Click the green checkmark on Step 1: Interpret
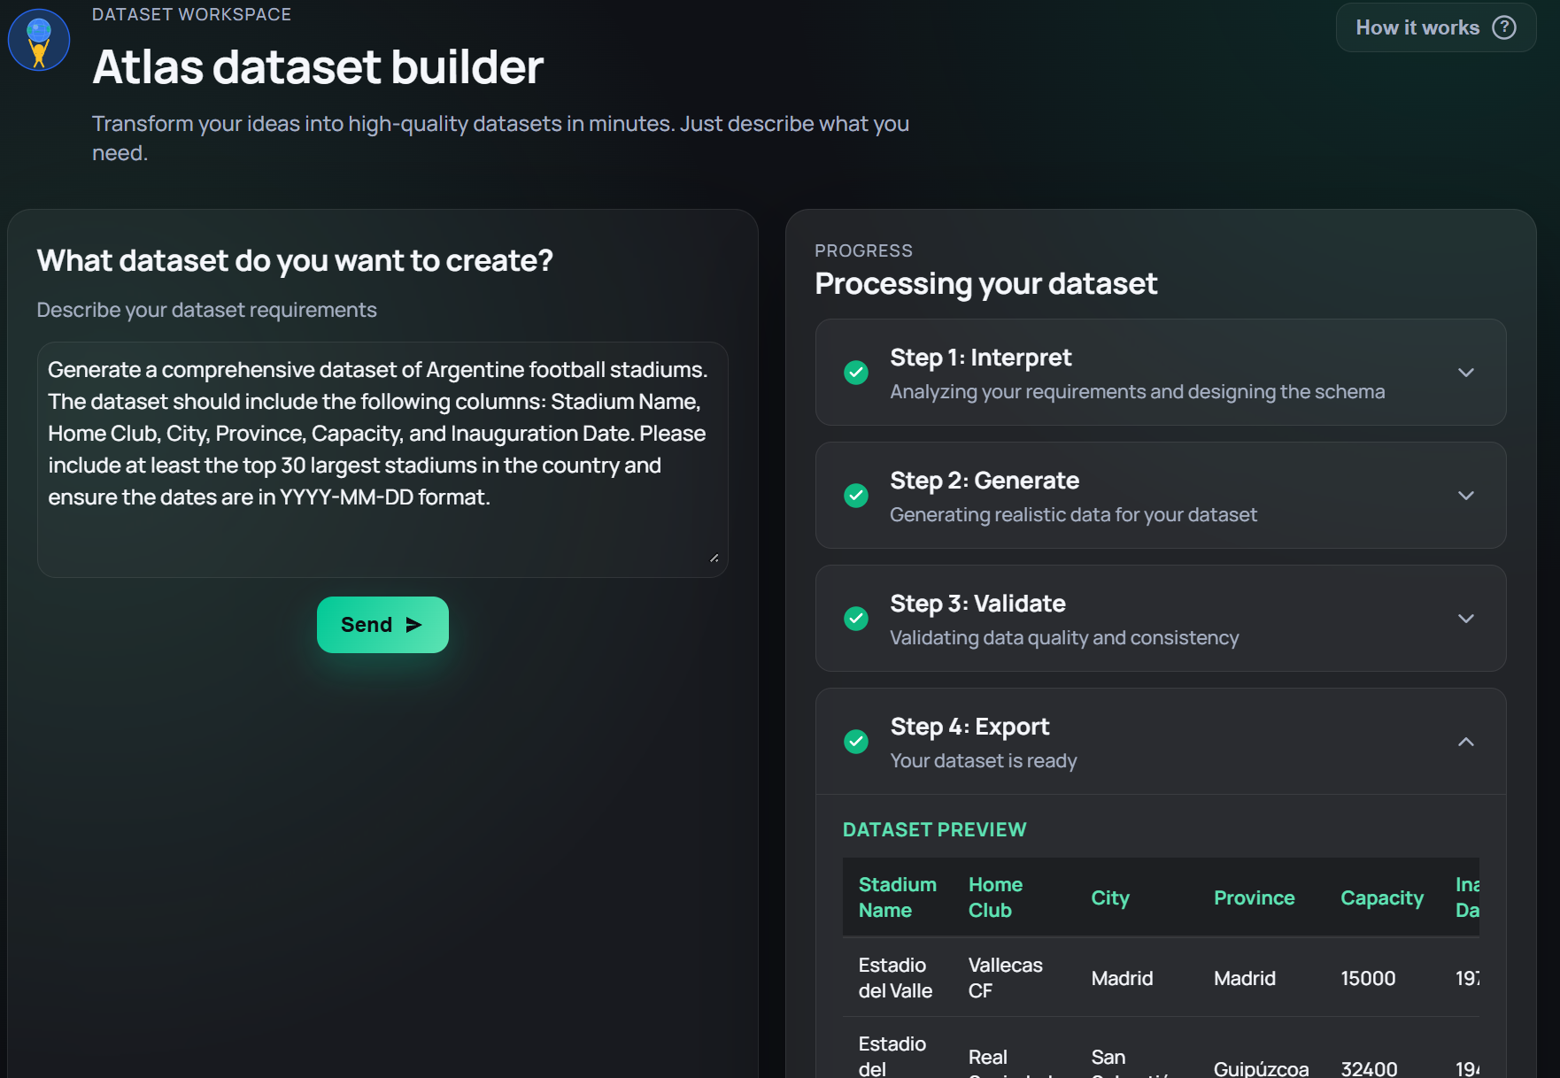 (x=856, y=373)
